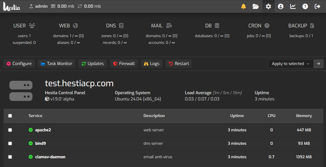Click the Updates button
This screenshot has width=326, height=167.
[x=93, y=64]
